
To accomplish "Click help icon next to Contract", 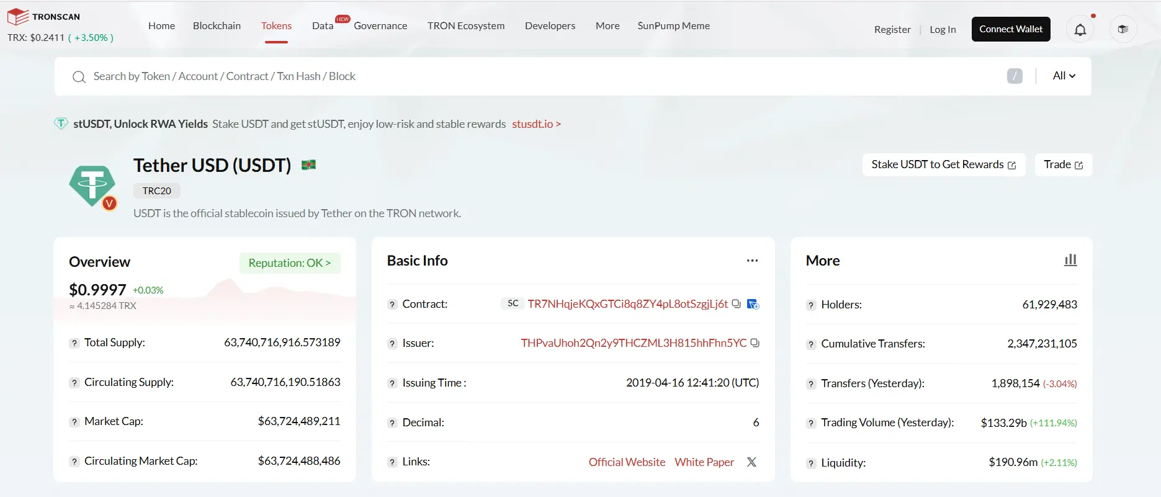I will (x=392, y=305).
